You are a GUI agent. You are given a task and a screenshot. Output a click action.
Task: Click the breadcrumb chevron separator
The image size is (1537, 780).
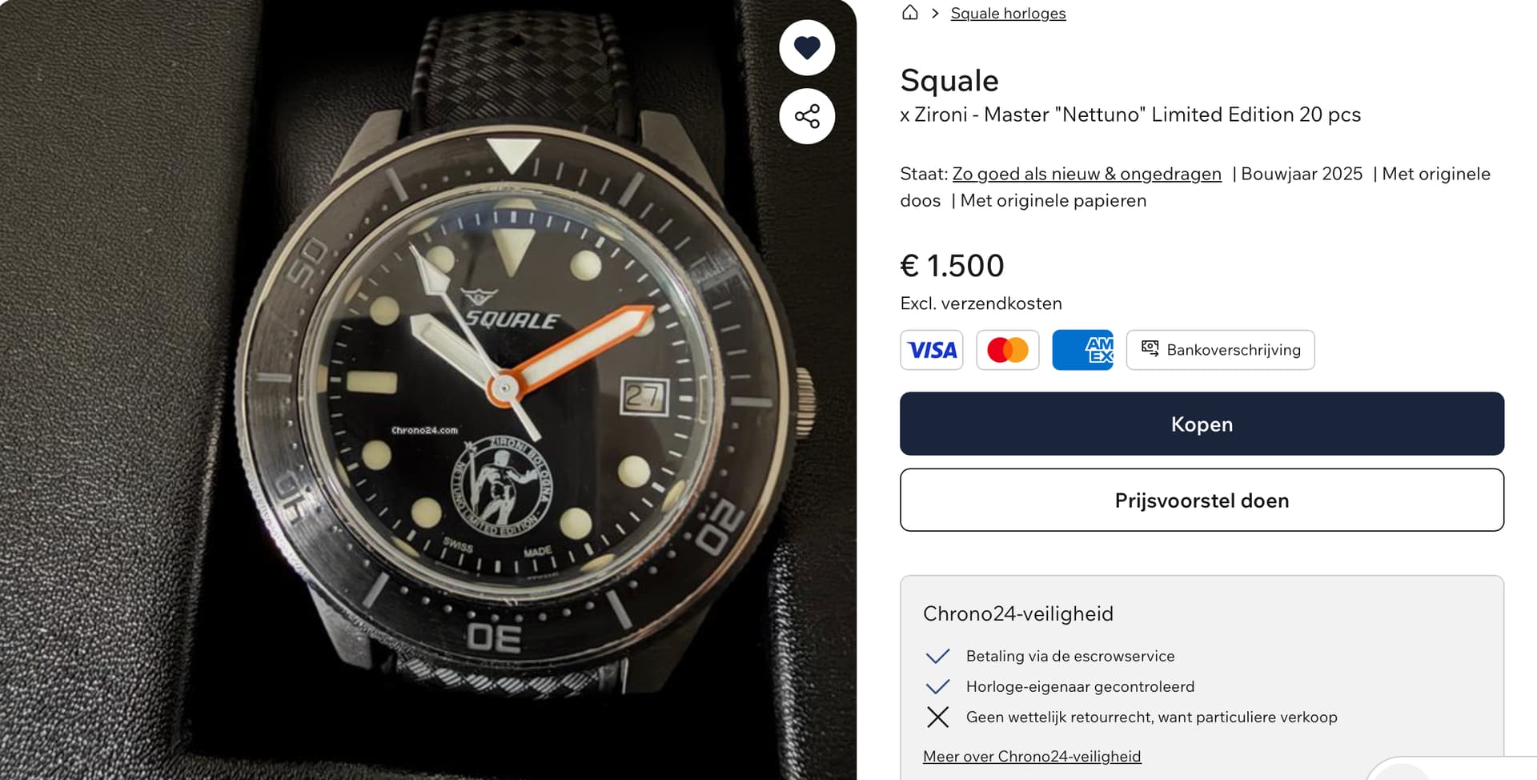click(935, 14)
